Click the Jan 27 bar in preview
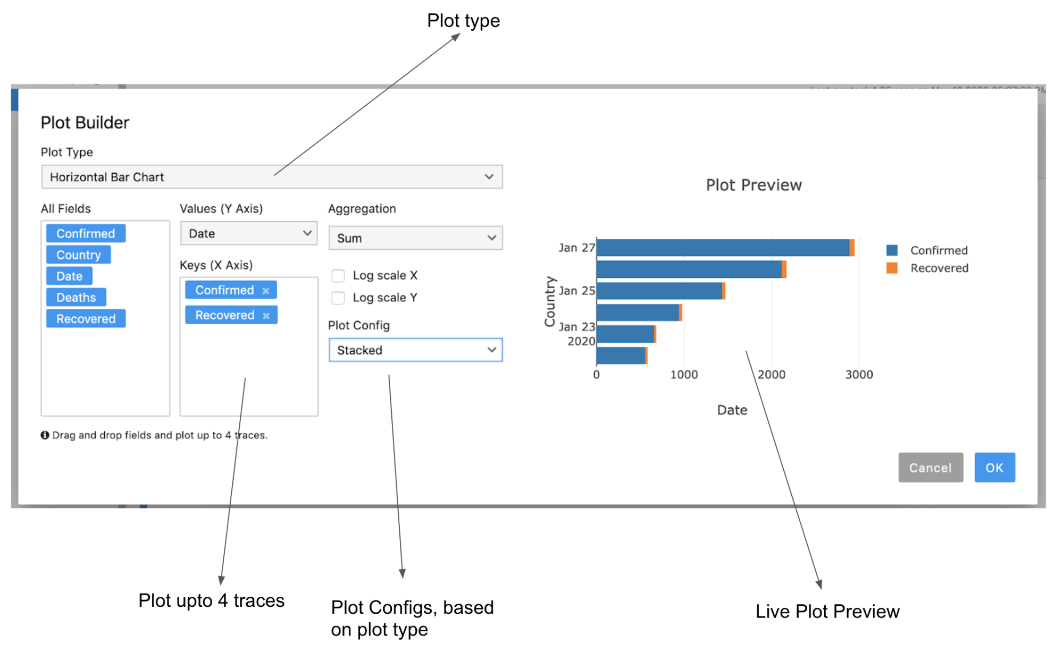This screenshot has width=1063, height=652. (725, 248)
